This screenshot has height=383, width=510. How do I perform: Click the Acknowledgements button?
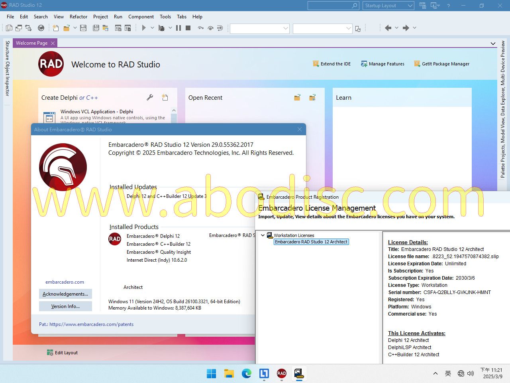tap(65, 294)
